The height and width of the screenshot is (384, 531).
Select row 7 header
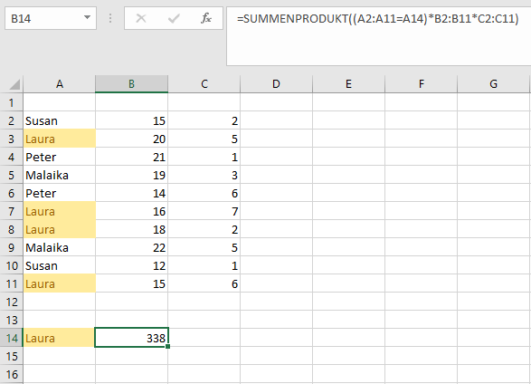[12, 211]
